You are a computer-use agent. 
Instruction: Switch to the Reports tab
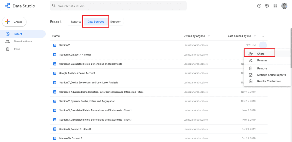76,22
